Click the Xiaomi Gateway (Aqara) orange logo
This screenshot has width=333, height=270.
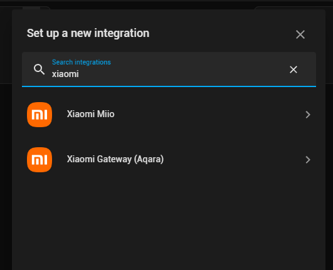(40, 160)
